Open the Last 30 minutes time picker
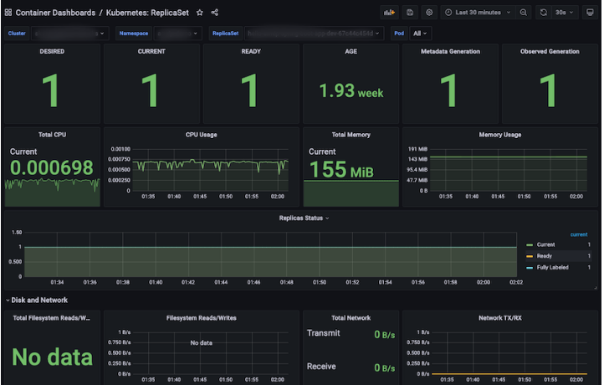 click(478, 13)
